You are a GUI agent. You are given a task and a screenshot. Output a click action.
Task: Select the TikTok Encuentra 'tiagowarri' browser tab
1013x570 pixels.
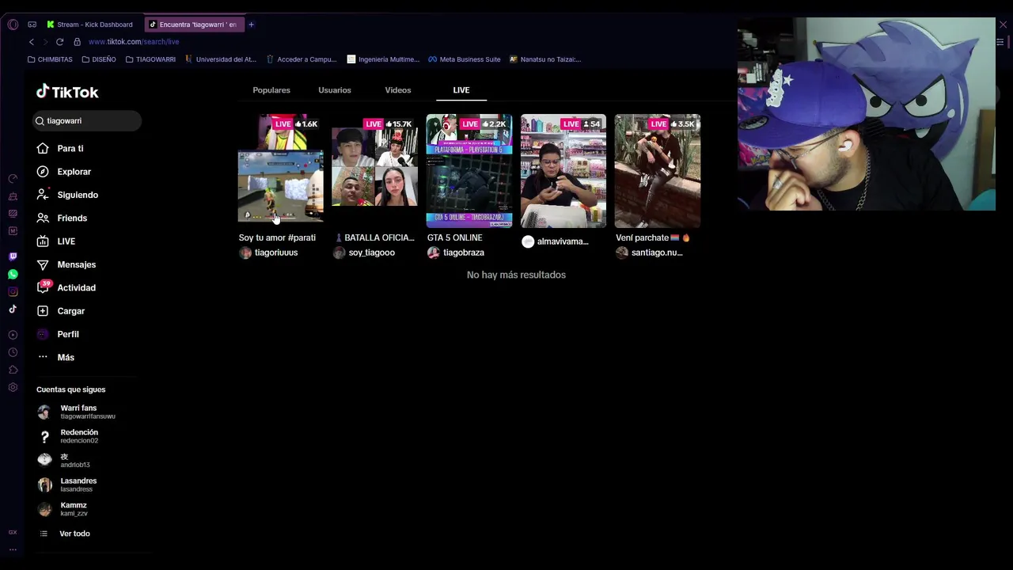point(194,25)
